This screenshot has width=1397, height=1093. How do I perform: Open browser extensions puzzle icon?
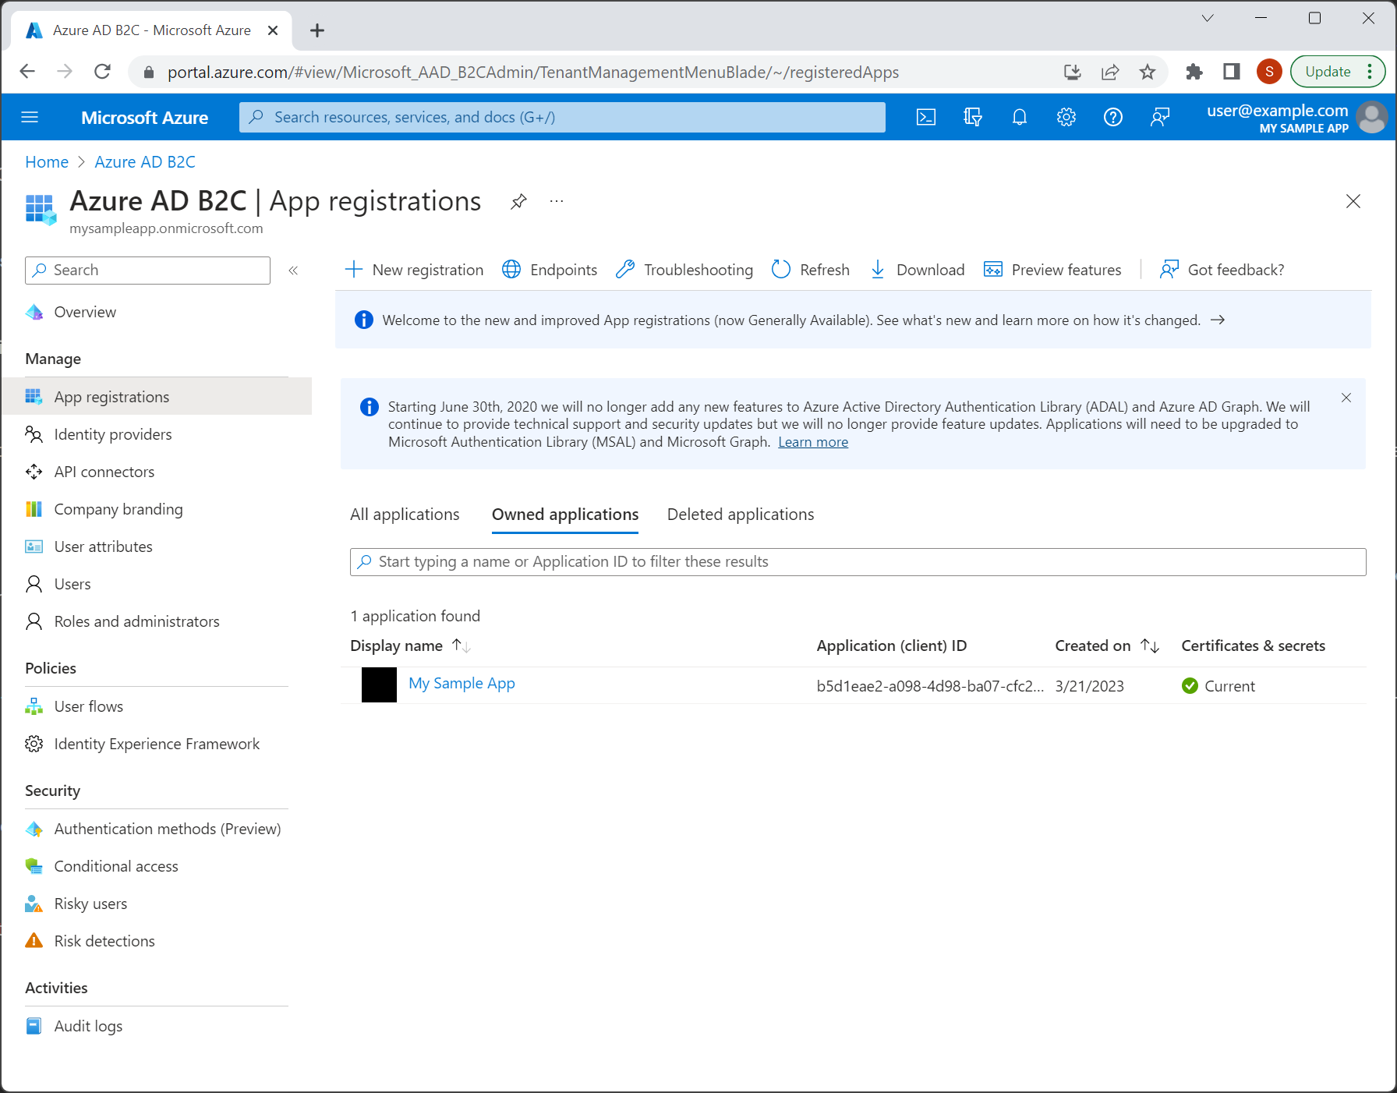pyautogui.click(x=1194, y=72)
